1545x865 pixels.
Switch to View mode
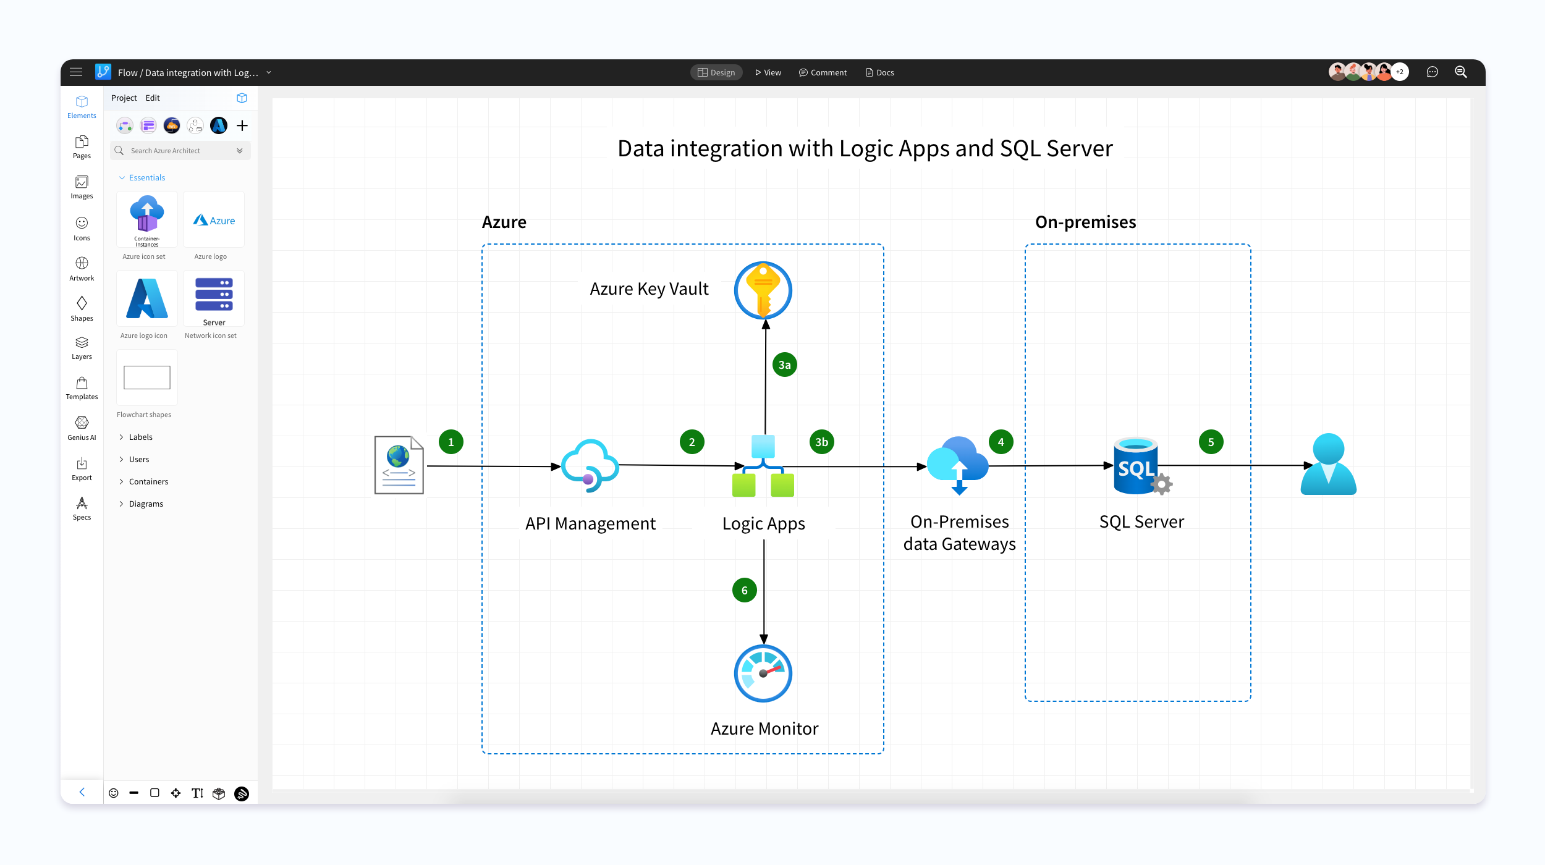(x=768, y=72)
